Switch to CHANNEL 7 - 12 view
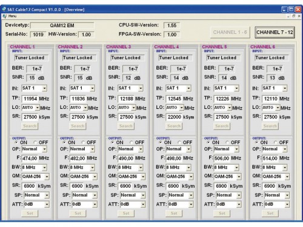This screenshot has width=303, height=227. (275, 32)
